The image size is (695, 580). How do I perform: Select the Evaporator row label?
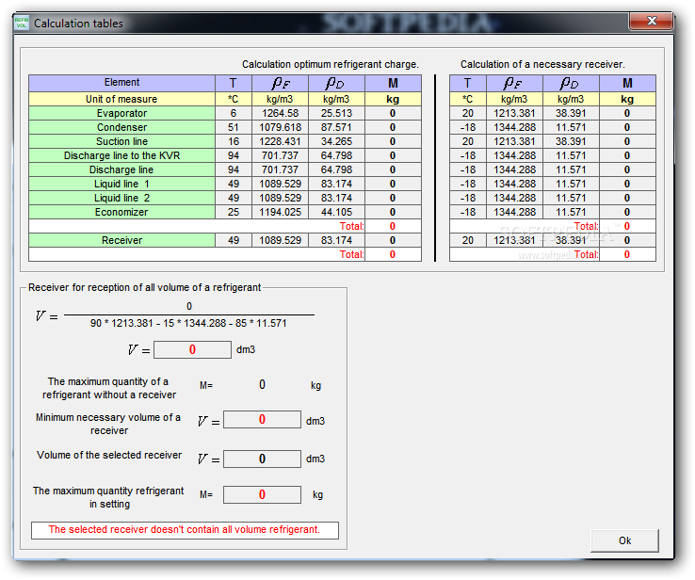point(121,113)
